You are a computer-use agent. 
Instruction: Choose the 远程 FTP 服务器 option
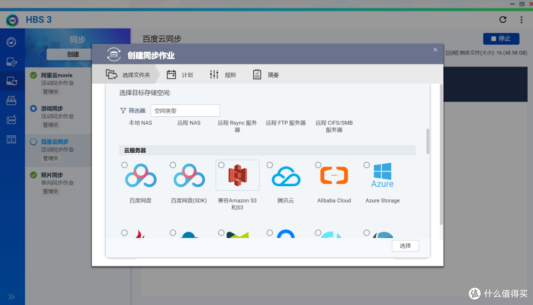(286, 123)
